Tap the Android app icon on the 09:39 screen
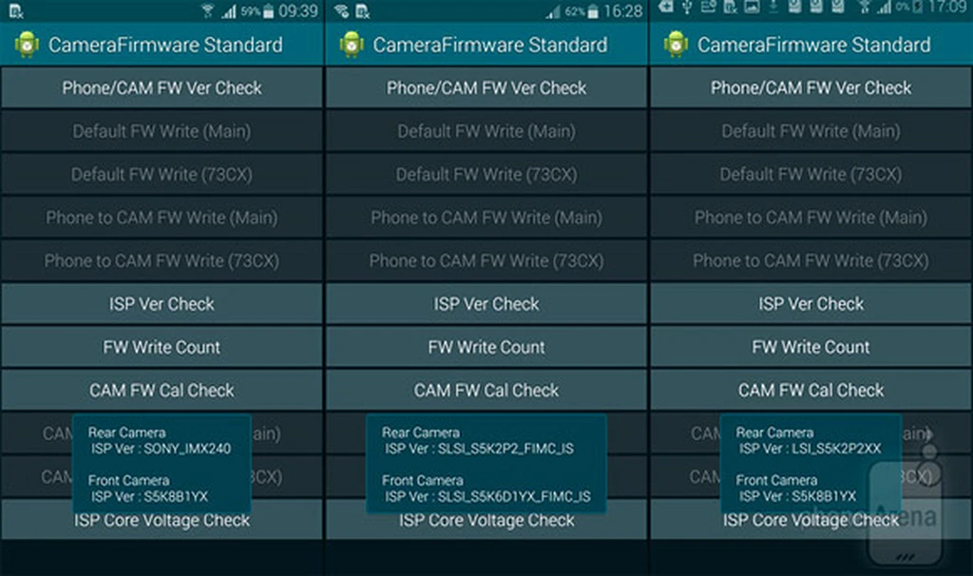This screenshot has width=973, height=576. [x=27, y=45]
